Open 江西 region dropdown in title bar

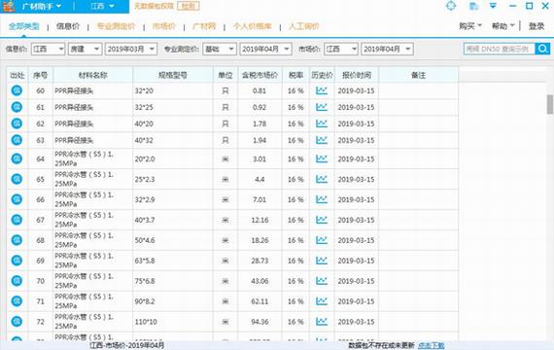click(102, 7)
